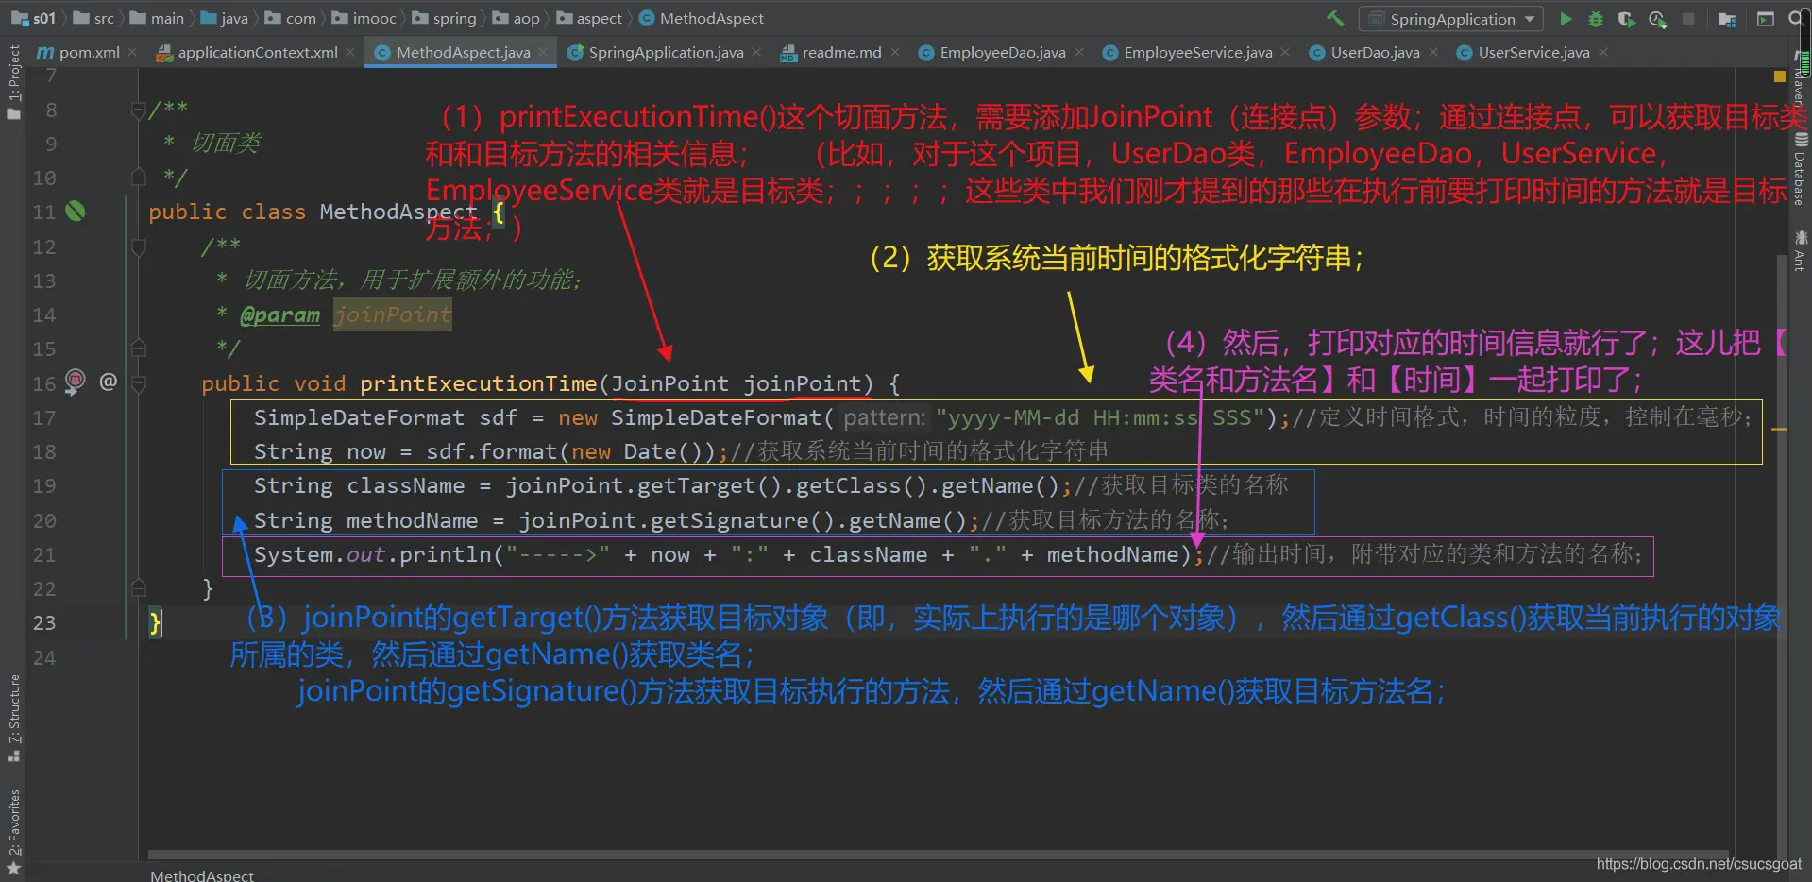Image resolution: width=1812 pixels, height=882 pixels.
Task: Collapse the method Javadoc at line 12
Action: tap(139, 247)
